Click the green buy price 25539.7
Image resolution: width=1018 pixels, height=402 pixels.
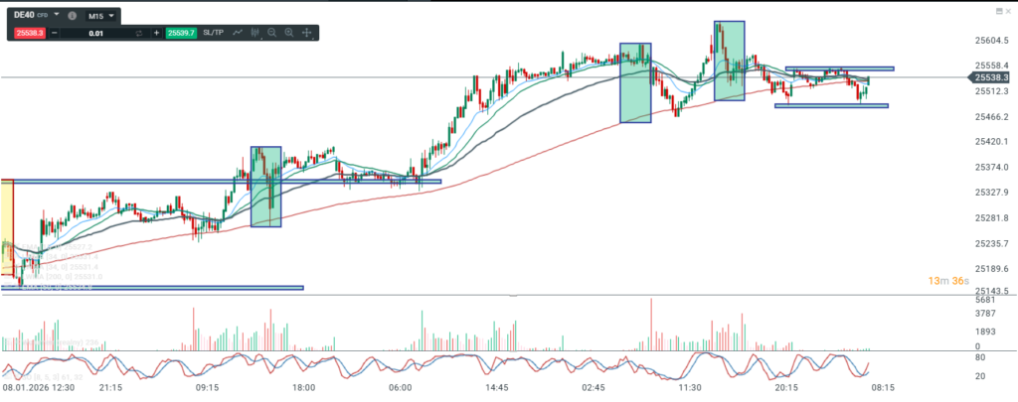pyautogui.click(x=182, y=33)
